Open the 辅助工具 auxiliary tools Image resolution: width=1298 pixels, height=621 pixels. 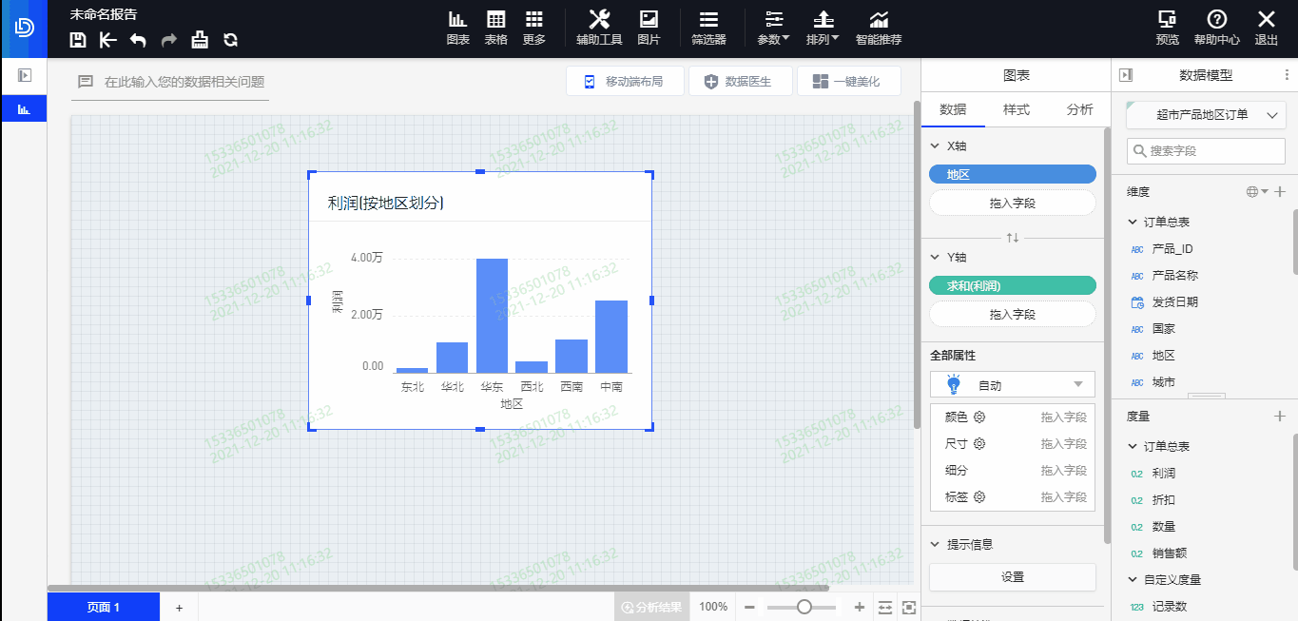(x=599, y=27)
